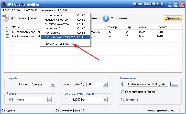186x114 pixels.
Task: Click the Дарить donate button
Action: tap(173, 18)
